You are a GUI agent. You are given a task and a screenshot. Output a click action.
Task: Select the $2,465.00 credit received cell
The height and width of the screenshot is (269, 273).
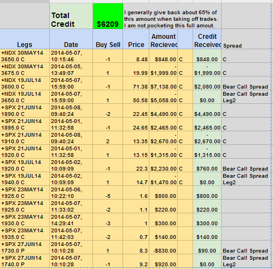(x=207, y=124)
